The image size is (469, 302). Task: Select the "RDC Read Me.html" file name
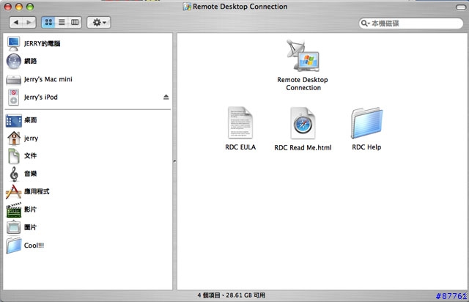[303, 147]
